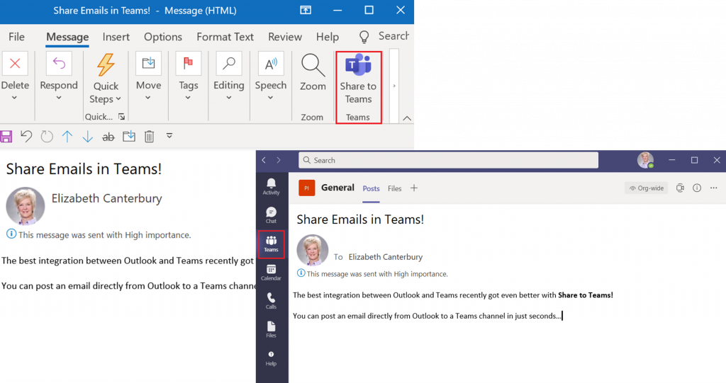Click Share to Teams button
This screenshot has height=383, width=726.
[x=358, y=87]
